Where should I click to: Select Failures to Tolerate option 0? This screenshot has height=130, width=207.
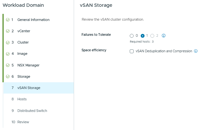click(132, 36)
